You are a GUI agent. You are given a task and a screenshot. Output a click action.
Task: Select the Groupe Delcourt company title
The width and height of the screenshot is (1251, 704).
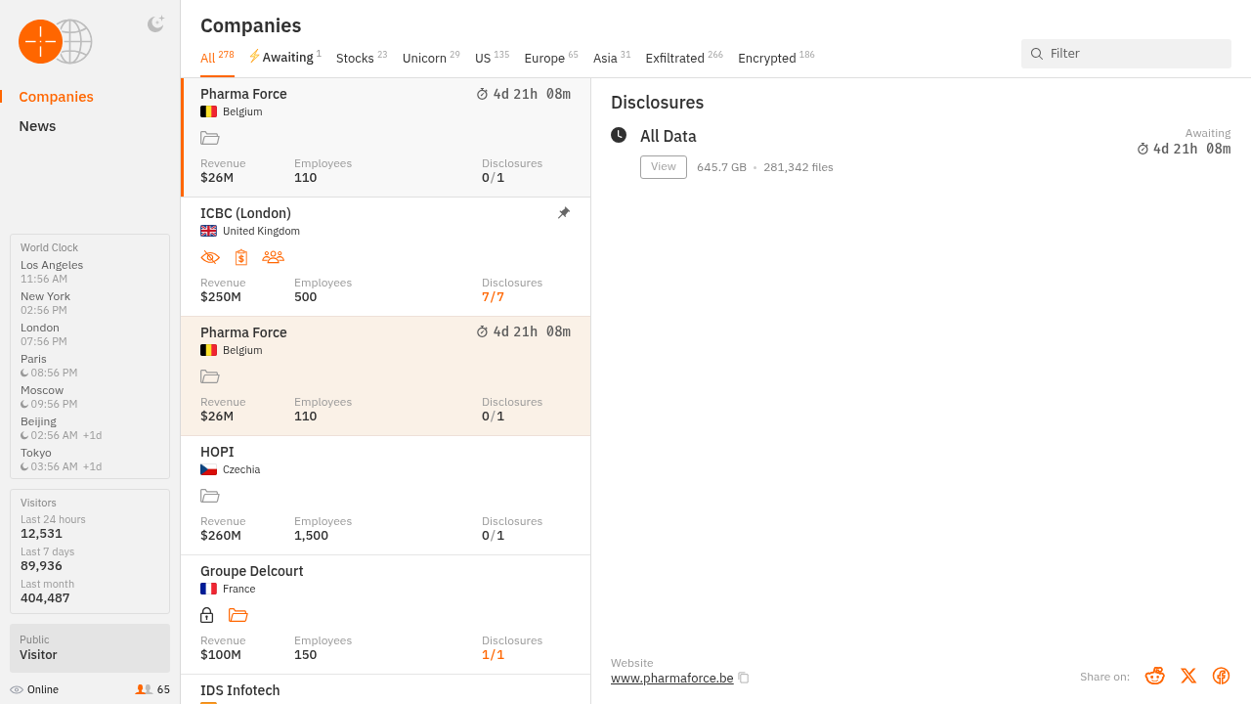pos(251,571)
